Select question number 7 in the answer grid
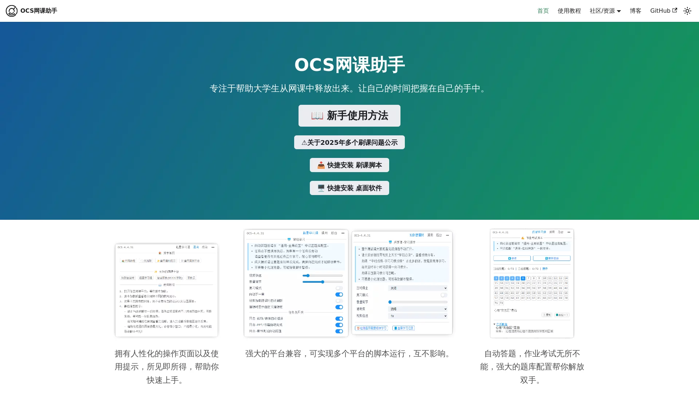699x393 pixels. [x=528, y=278]
